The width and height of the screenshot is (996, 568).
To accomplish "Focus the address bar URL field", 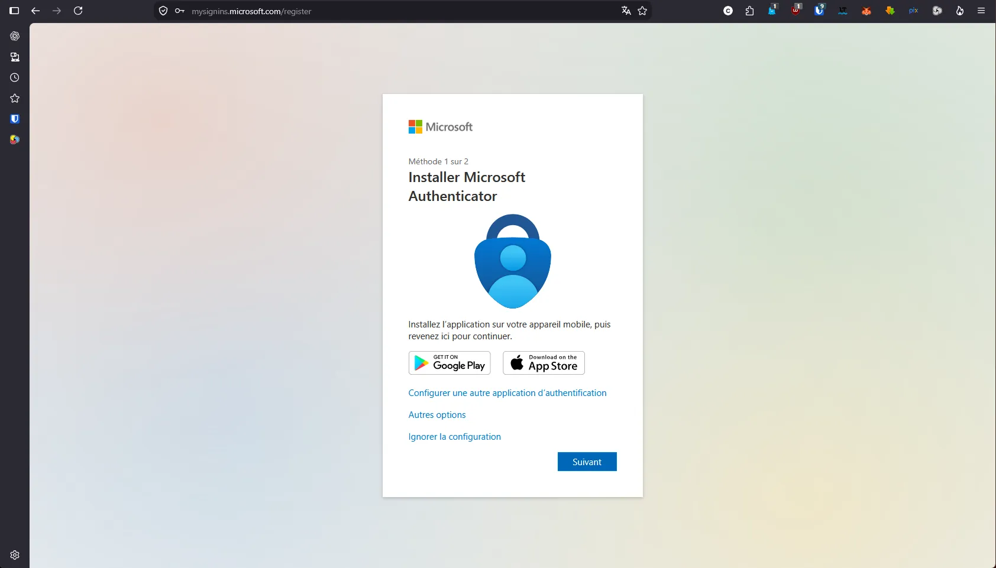I will [x=402, y=11].
